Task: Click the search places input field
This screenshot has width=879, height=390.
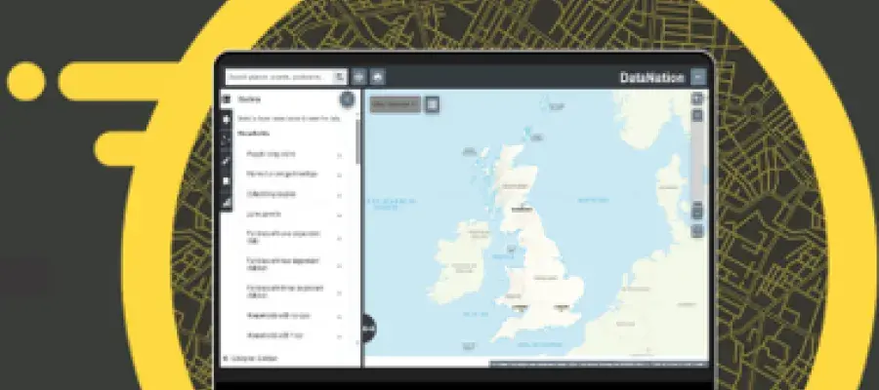Action: tap(279, 77)
